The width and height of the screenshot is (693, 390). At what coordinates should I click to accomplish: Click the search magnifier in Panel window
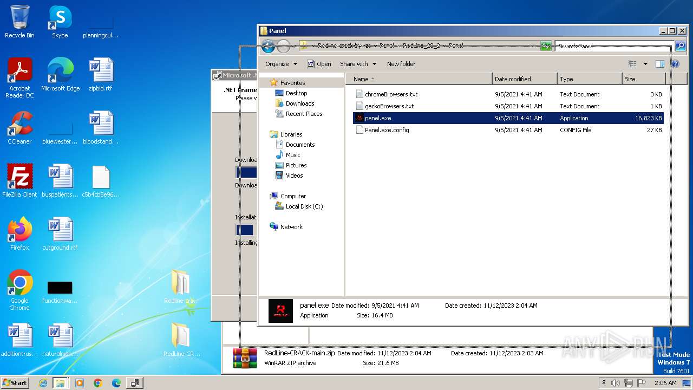click(680, 47)
